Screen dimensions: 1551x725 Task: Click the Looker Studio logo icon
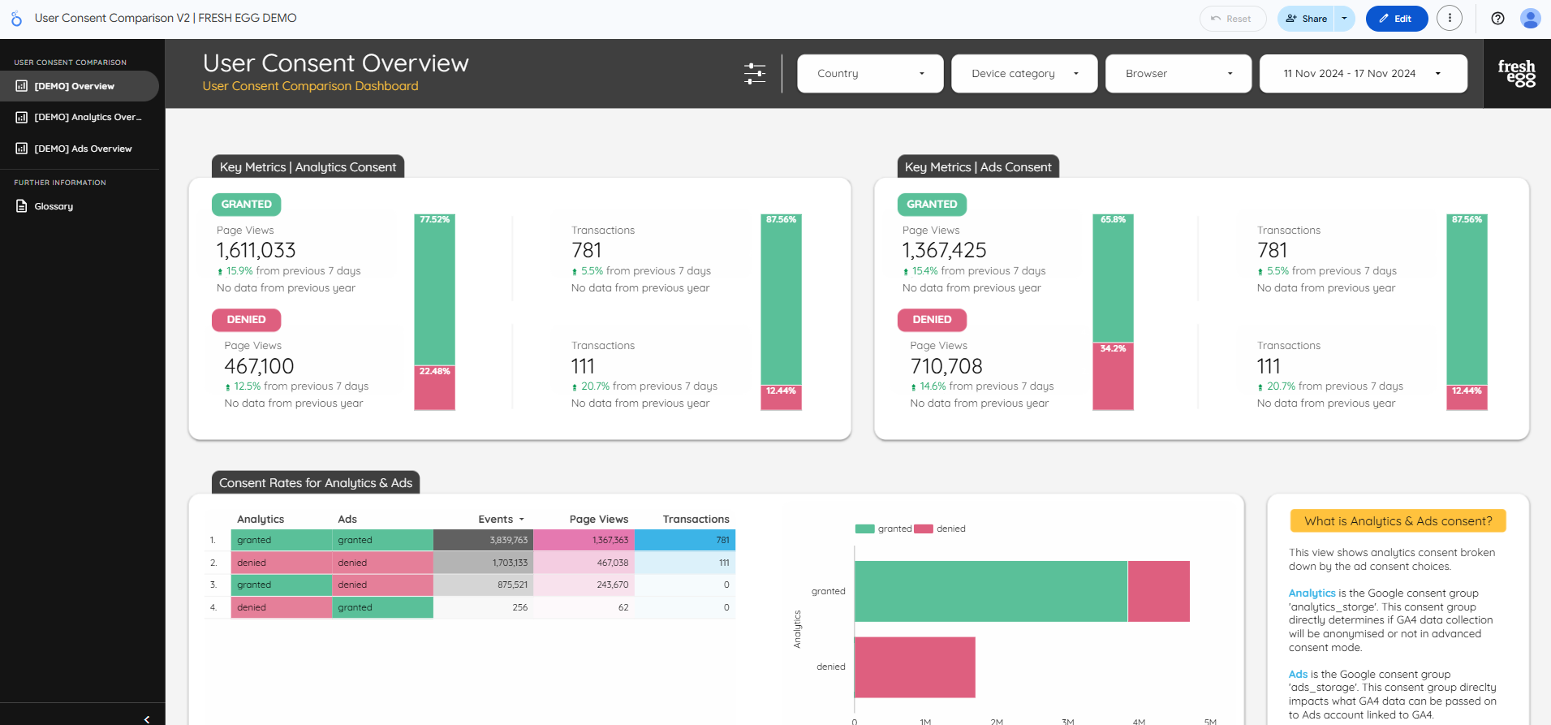point(16,18)
